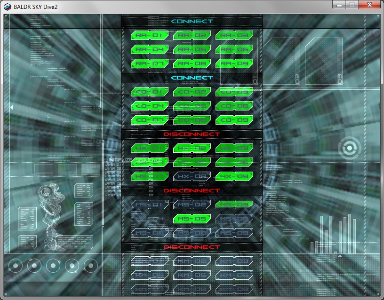Image resolution: width=384 pixels, height=300 pixels.
Task: Select the CO-01 node plate
Action: (x=150, y=92)
